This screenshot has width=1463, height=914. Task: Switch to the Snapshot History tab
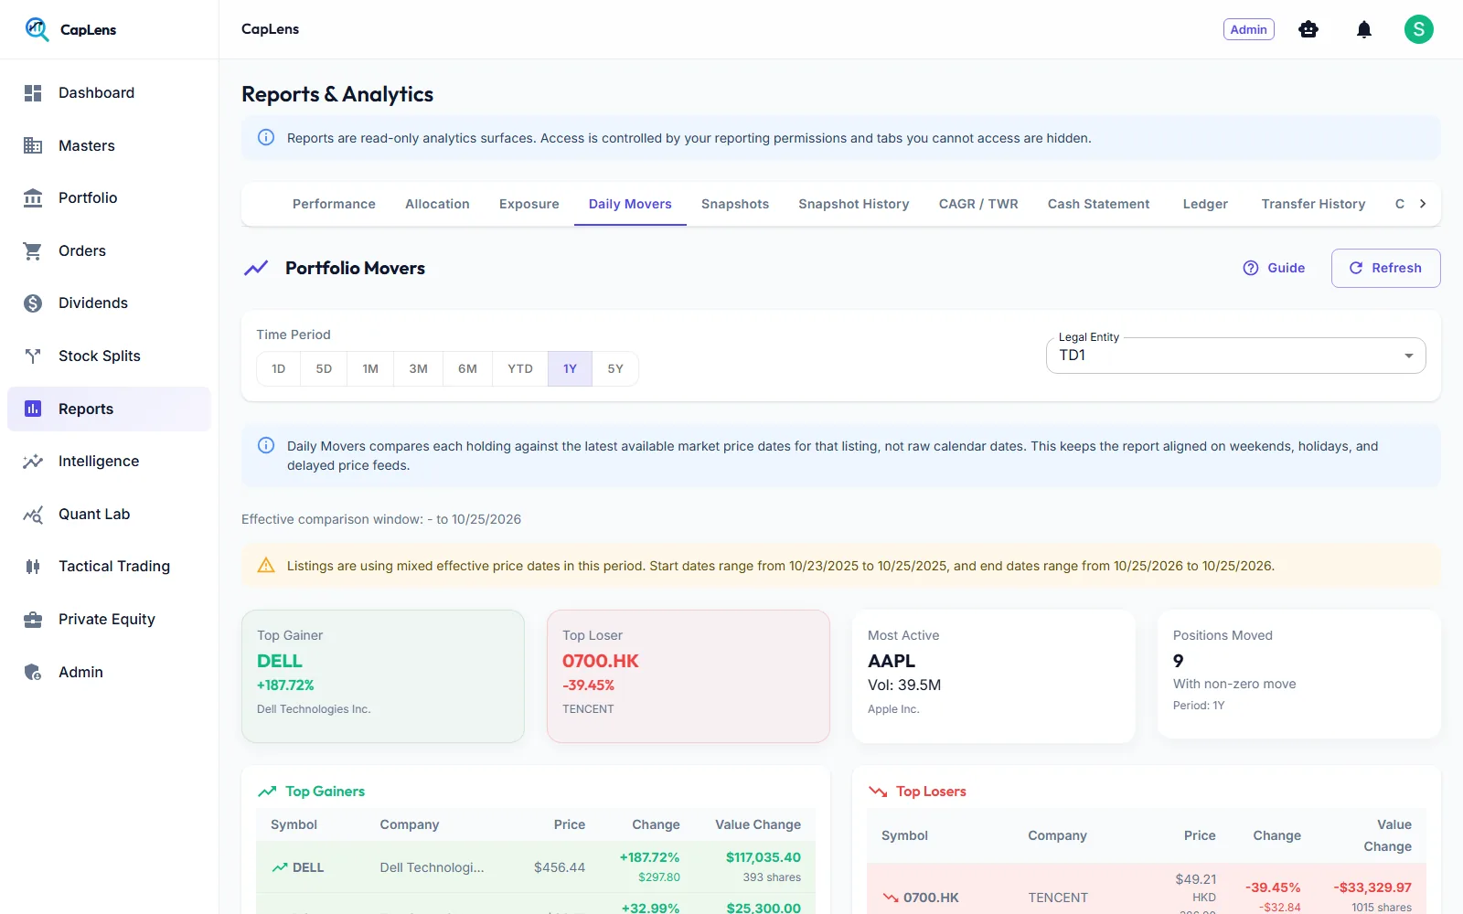(x=854, y=204)
